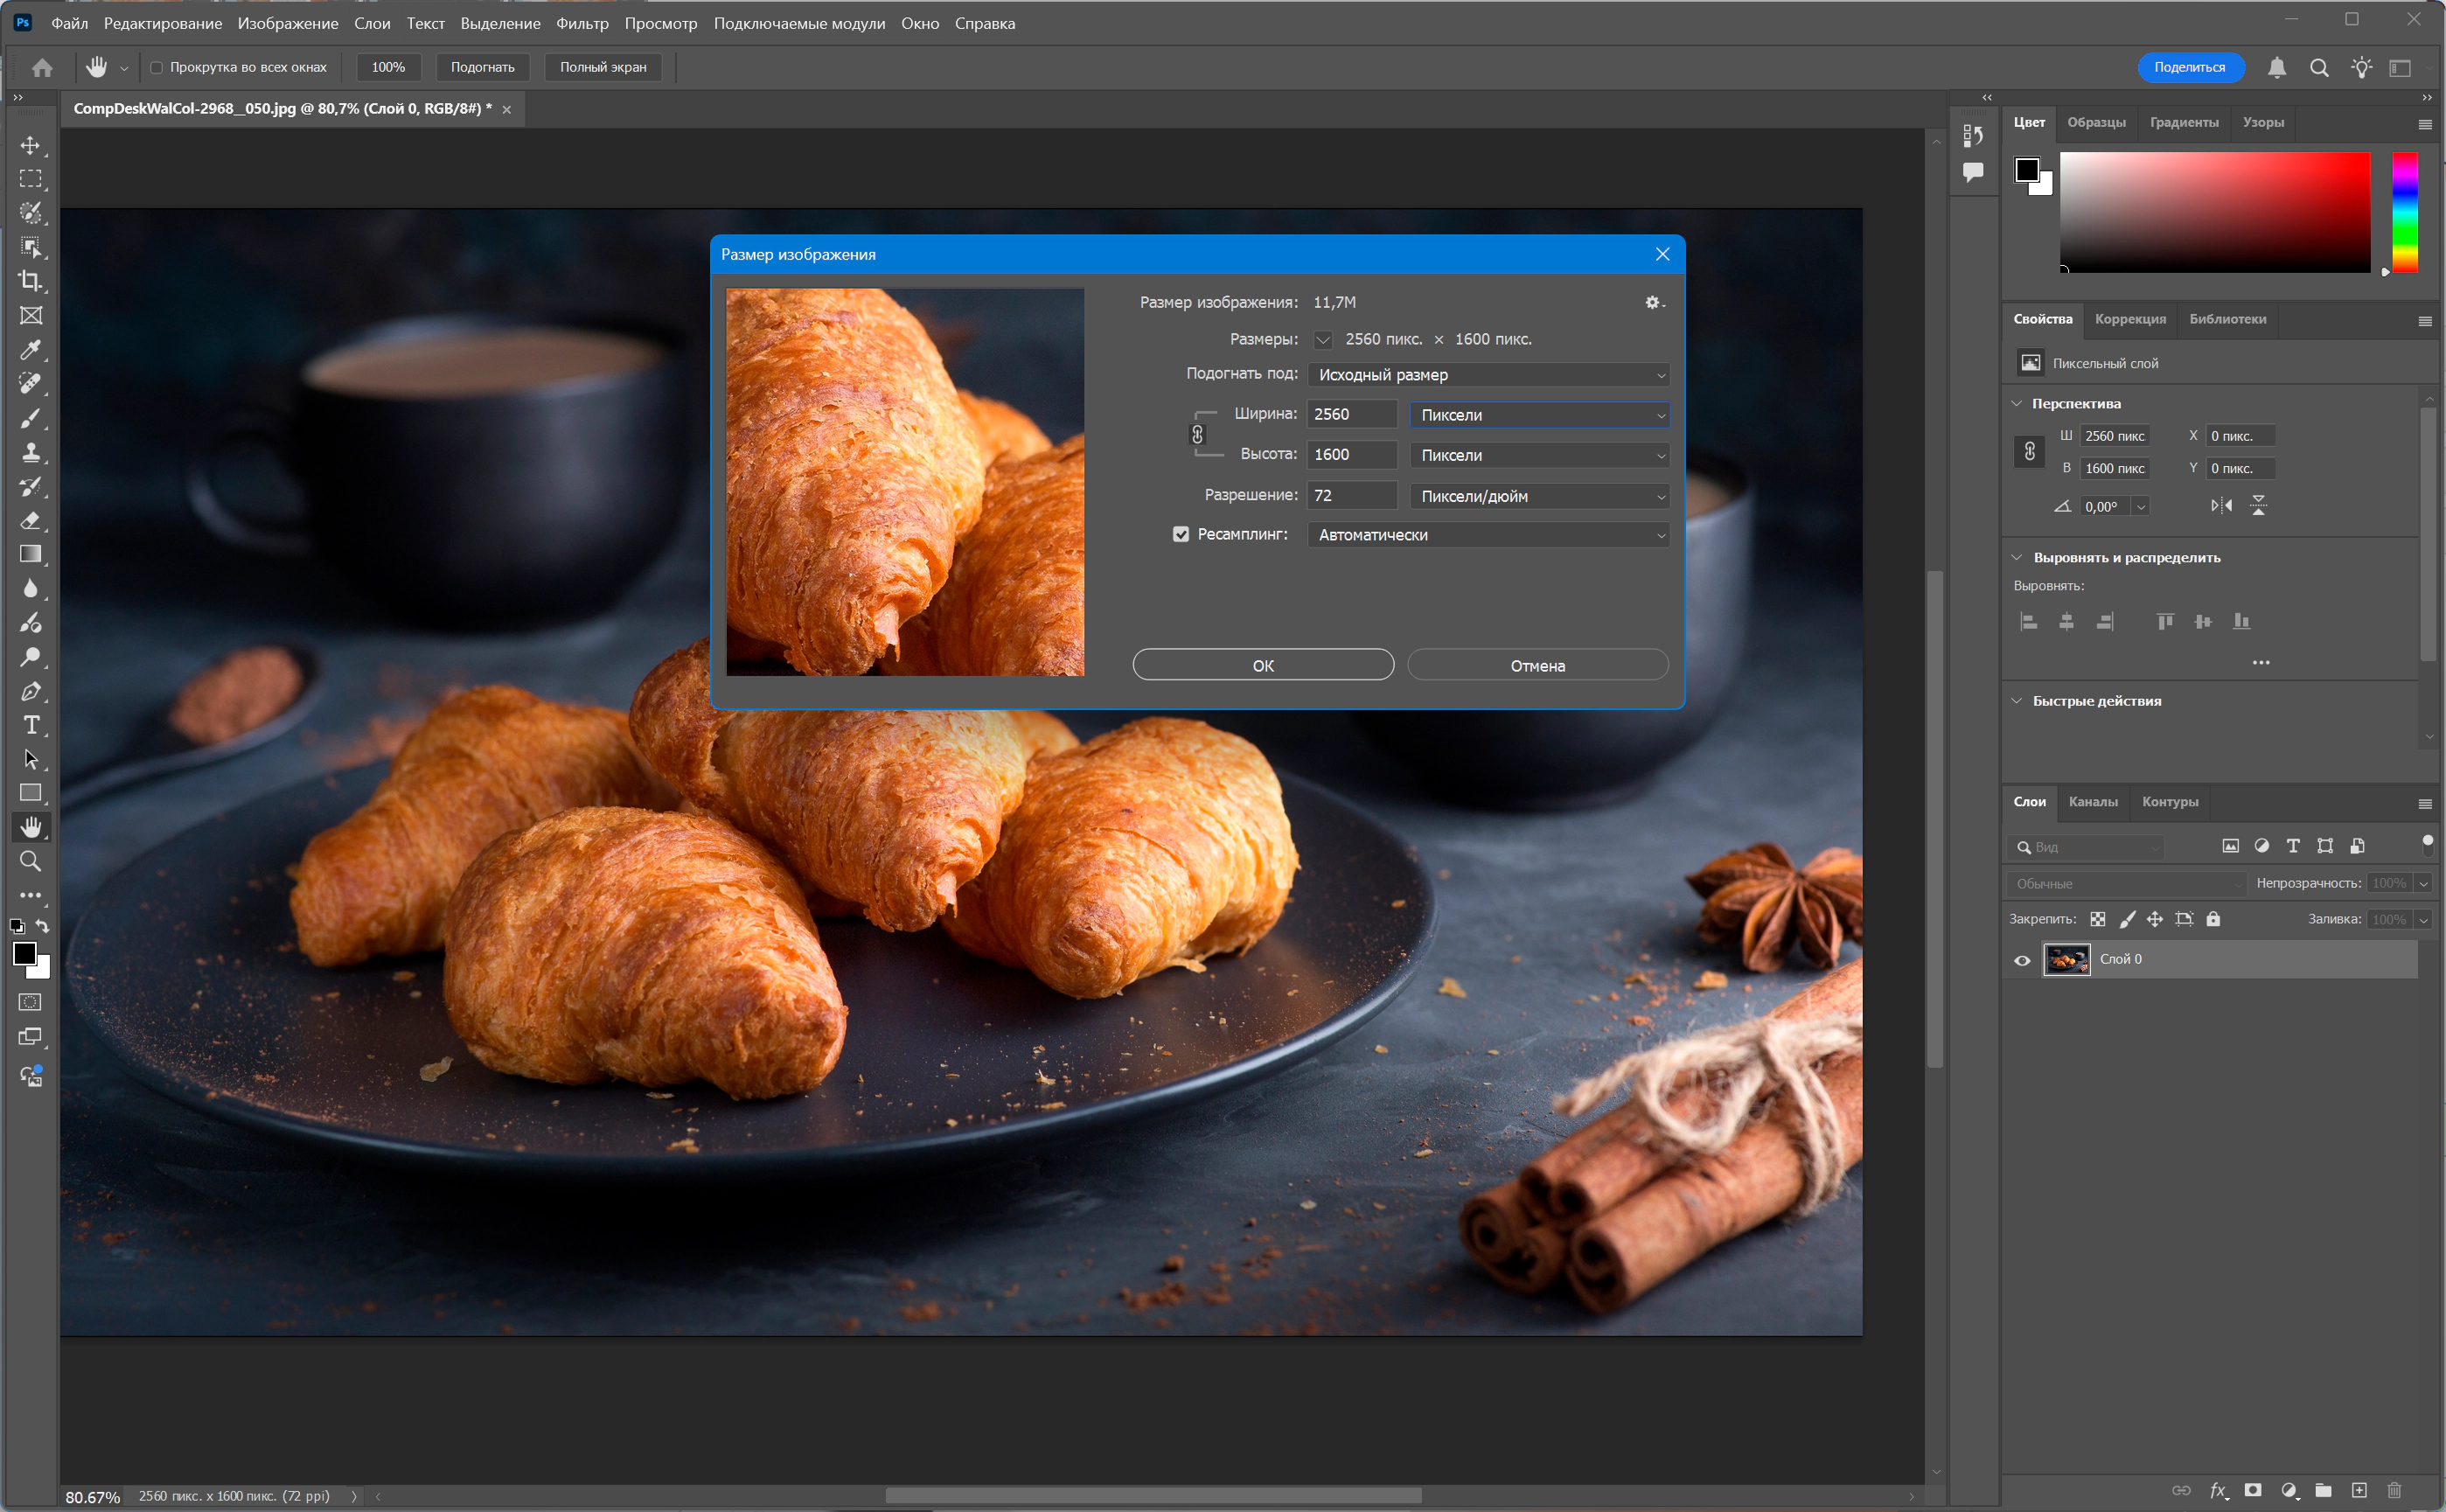Viewport: 2446px width, 1512px height.
Task: Select the Zoom tool in toolbar
Action: (x=31, y=861)
